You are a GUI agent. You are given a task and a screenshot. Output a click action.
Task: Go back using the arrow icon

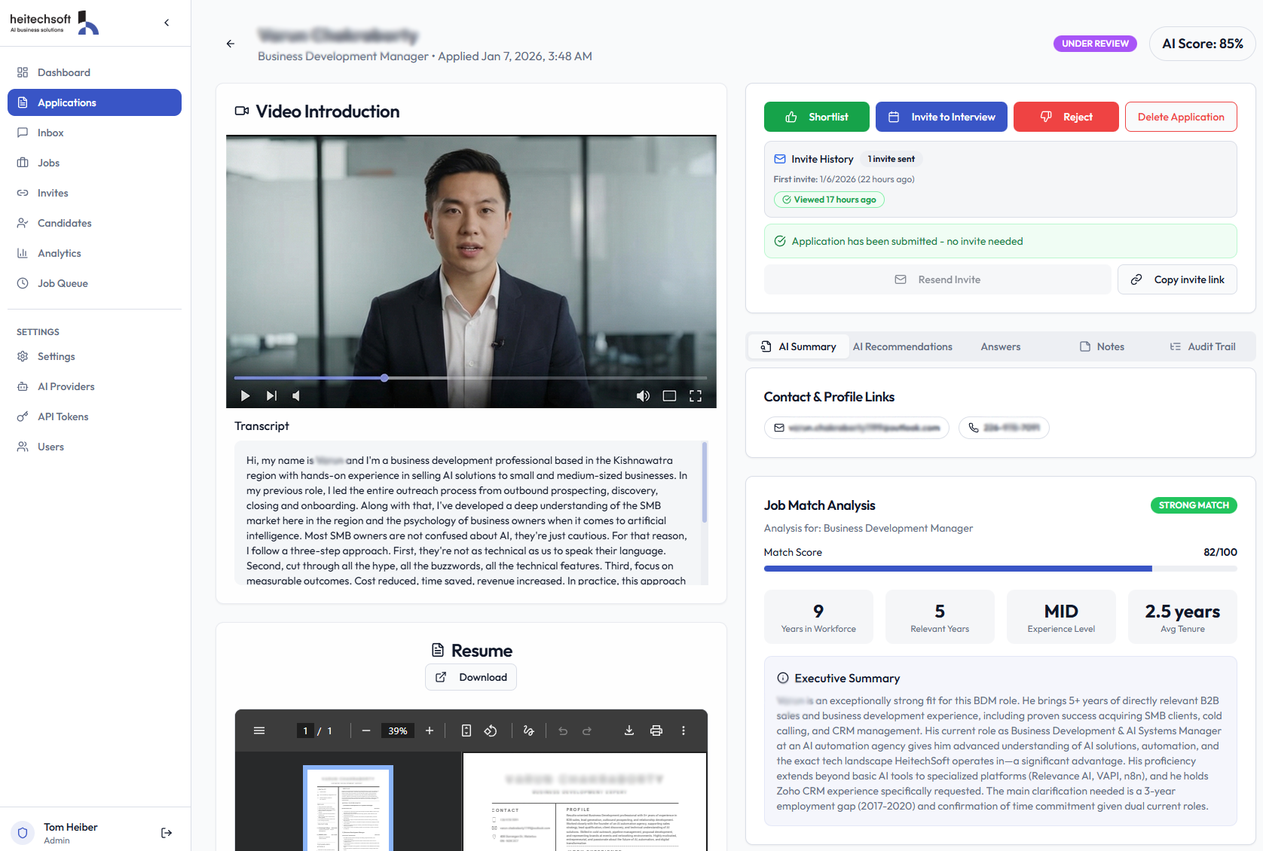coord(231,44)
